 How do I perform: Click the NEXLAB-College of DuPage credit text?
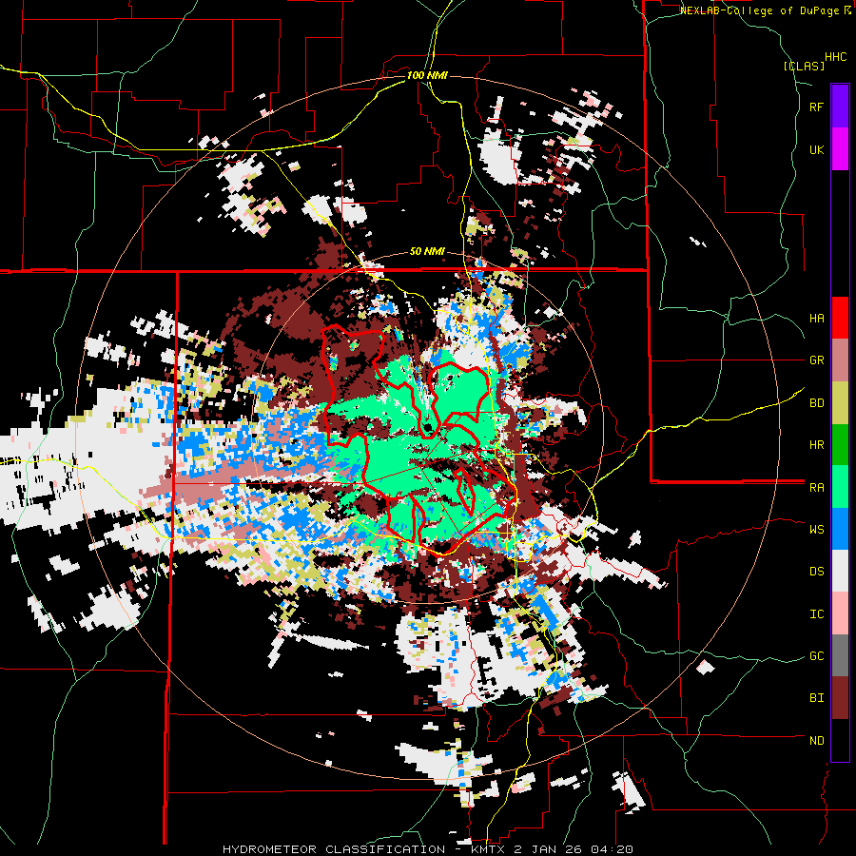761,10
